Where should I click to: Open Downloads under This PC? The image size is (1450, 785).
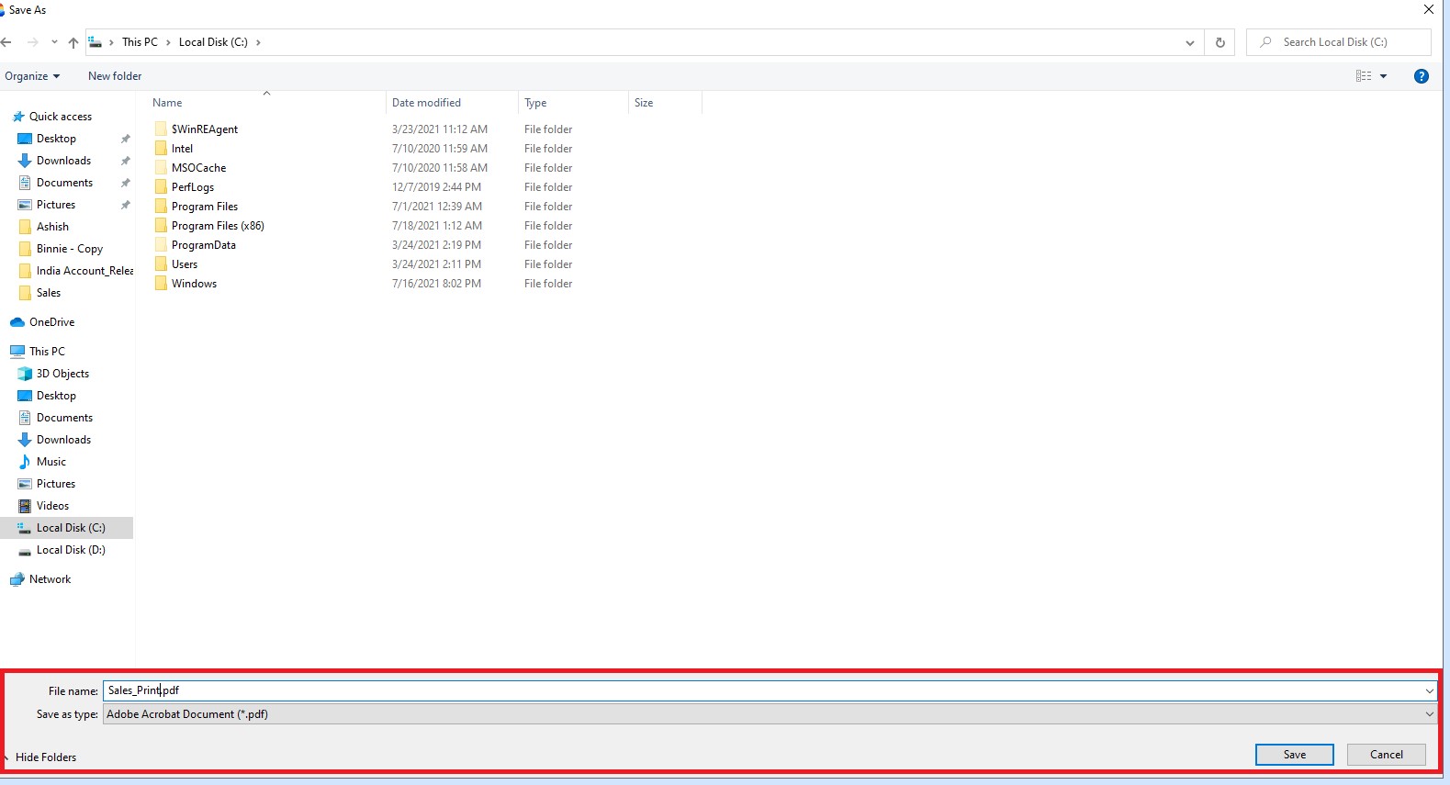coord(63,440)
